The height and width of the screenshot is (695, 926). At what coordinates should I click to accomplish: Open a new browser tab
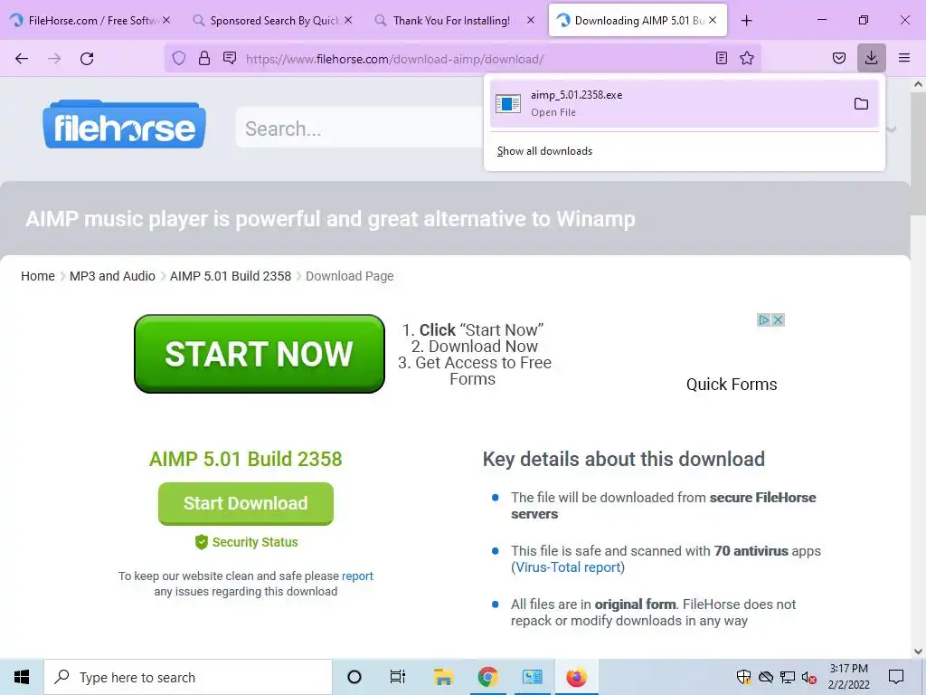pos(746,21)
